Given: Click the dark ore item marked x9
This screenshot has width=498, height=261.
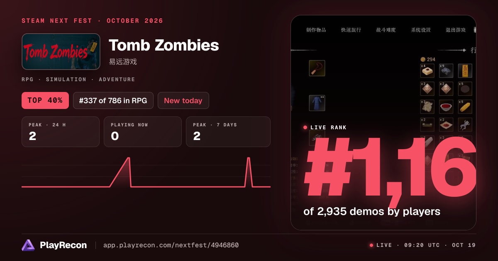Looking at the screenshot, I should point(446,71).
